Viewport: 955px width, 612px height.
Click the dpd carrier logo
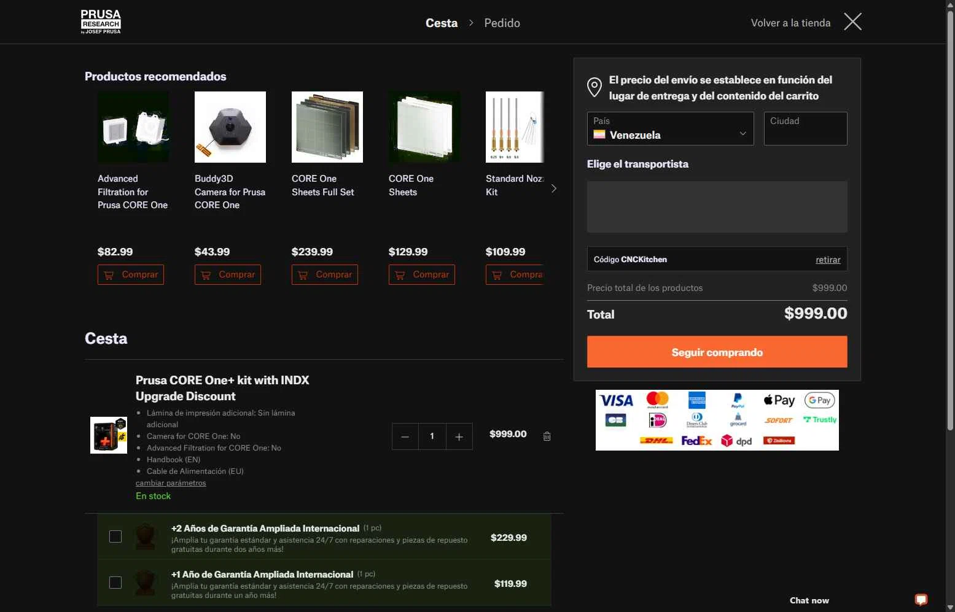pos(736,441)
